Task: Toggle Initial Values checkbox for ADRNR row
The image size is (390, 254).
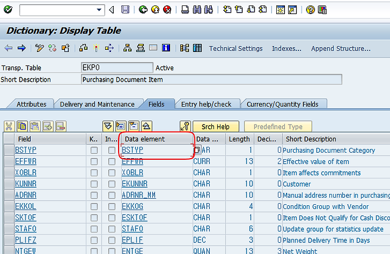Action: [112, 195]
